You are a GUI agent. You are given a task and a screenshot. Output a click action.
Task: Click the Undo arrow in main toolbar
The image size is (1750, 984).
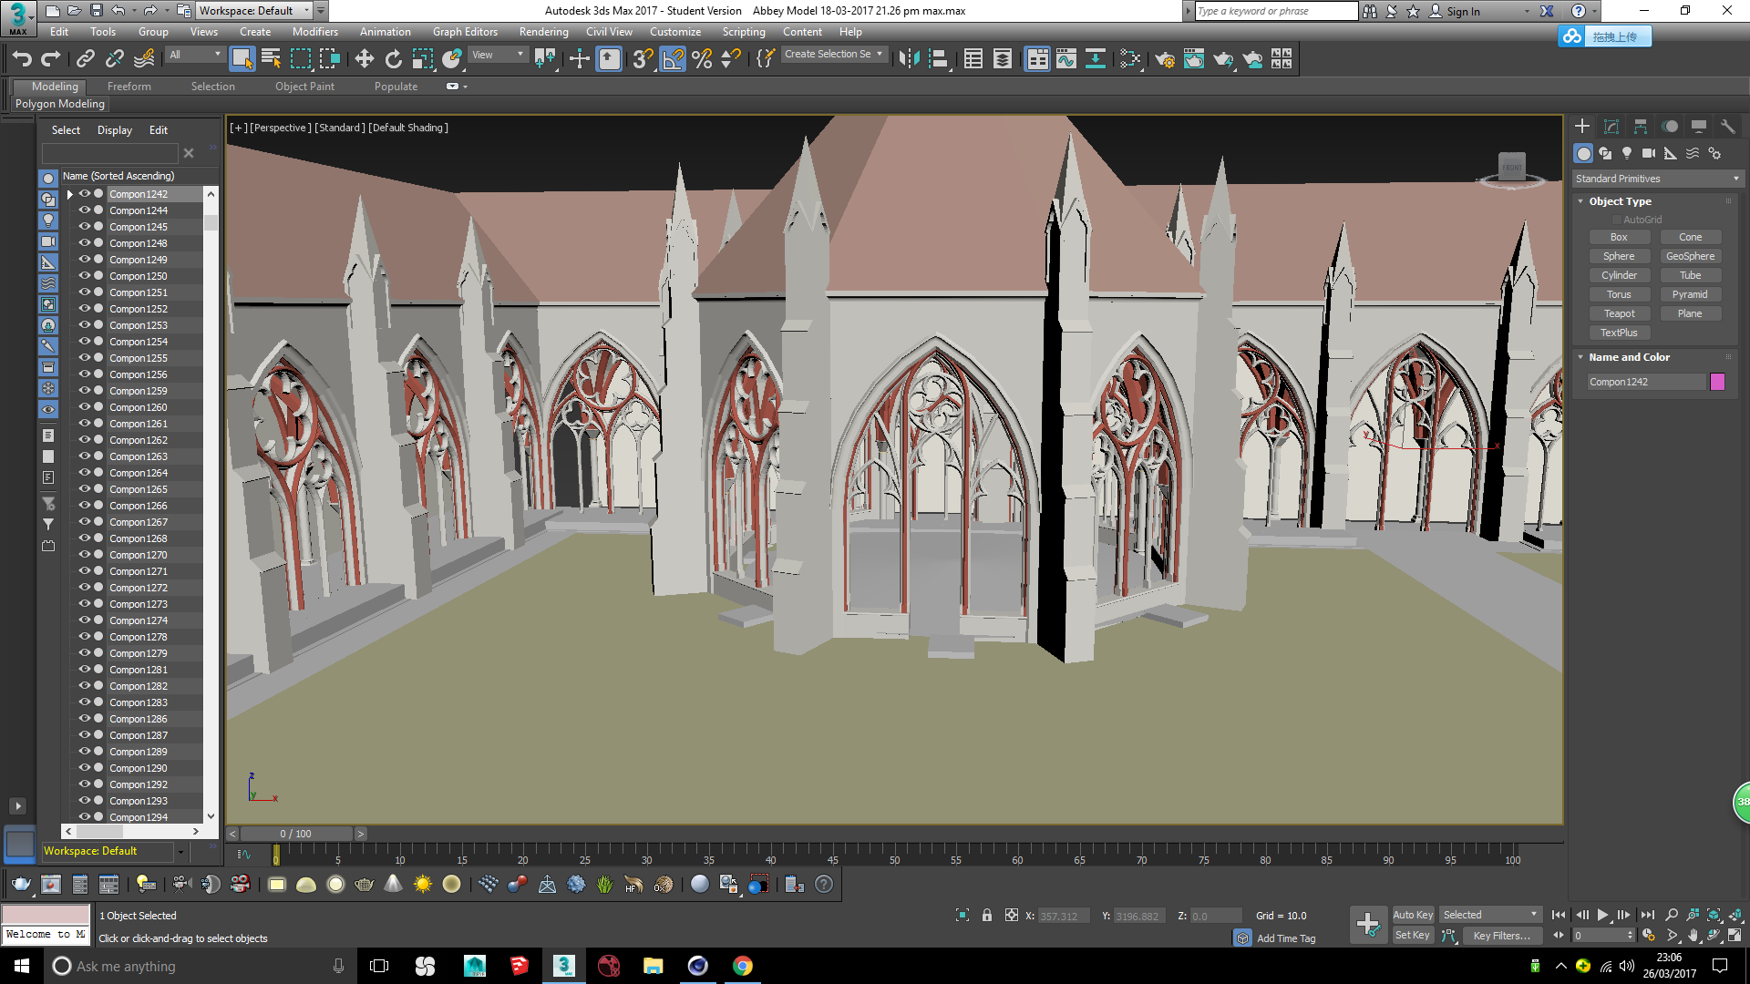pos(22,59)
